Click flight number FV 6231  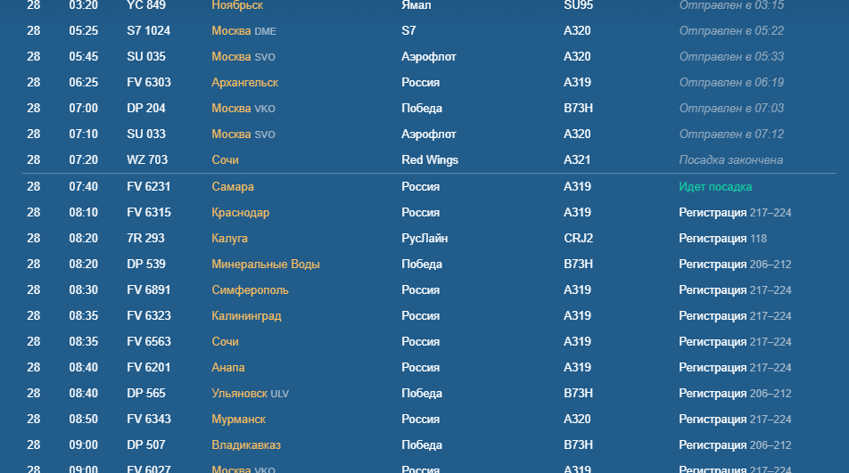[x=148, y=186]
